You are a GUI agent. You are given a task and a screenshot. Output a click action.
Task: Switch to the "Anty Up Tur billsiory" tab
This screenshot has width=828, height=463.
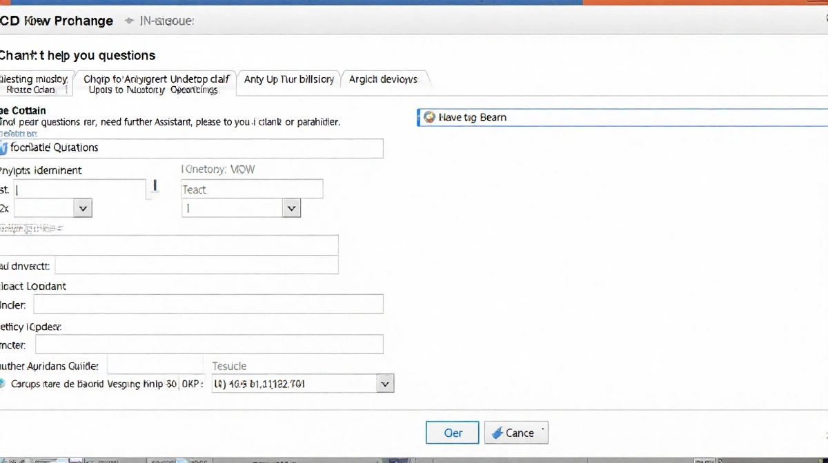pos(288,79)
